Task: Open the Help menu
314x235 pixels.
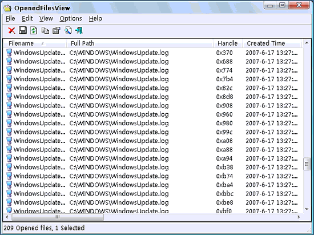Action: pos(95,18)
